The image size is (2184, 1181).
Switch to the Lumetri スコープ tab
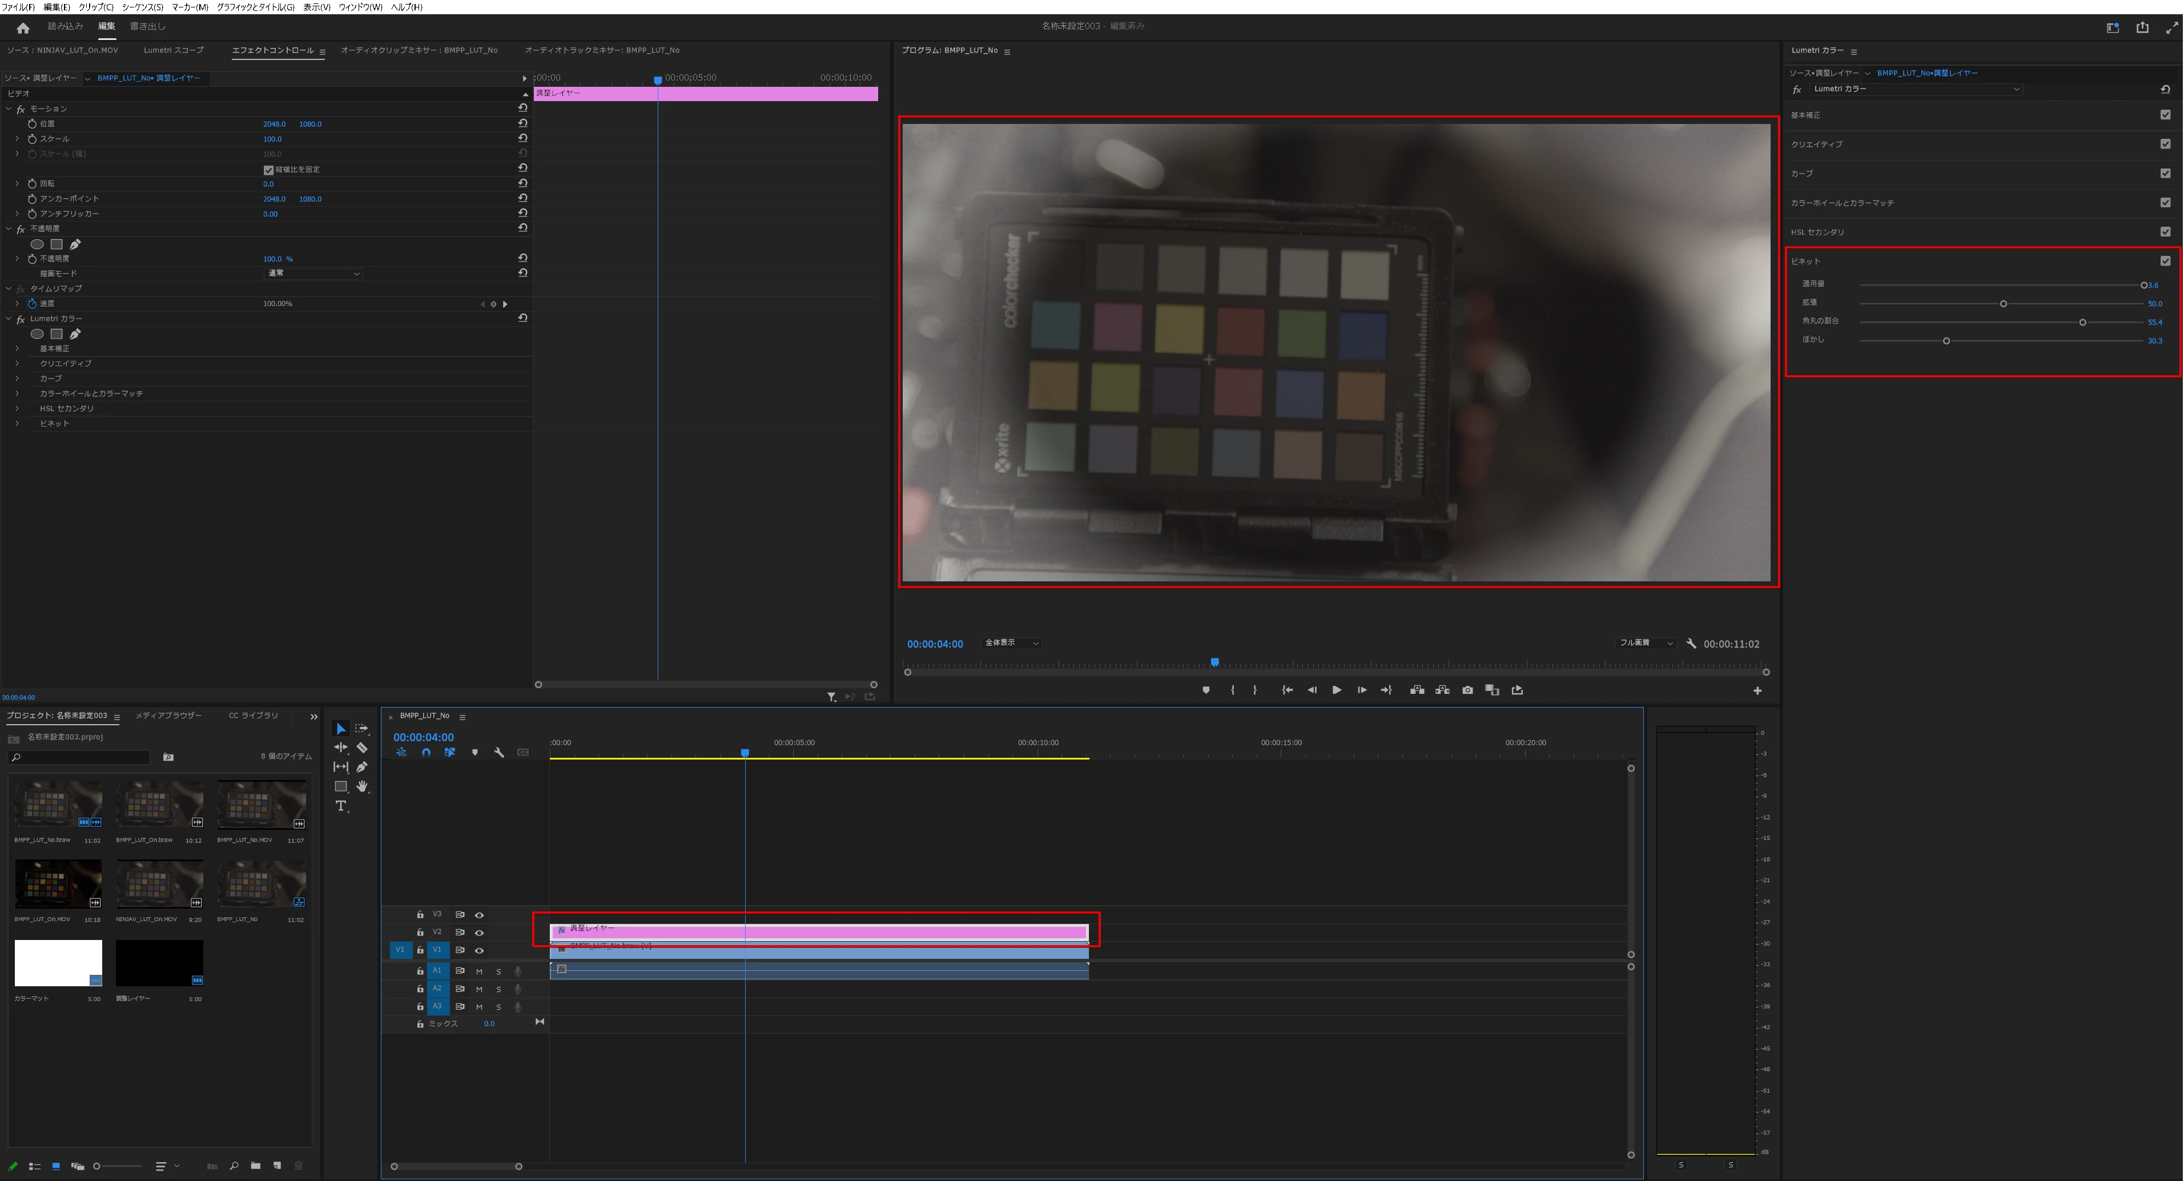pyautogui.click(x=173, y=50)
